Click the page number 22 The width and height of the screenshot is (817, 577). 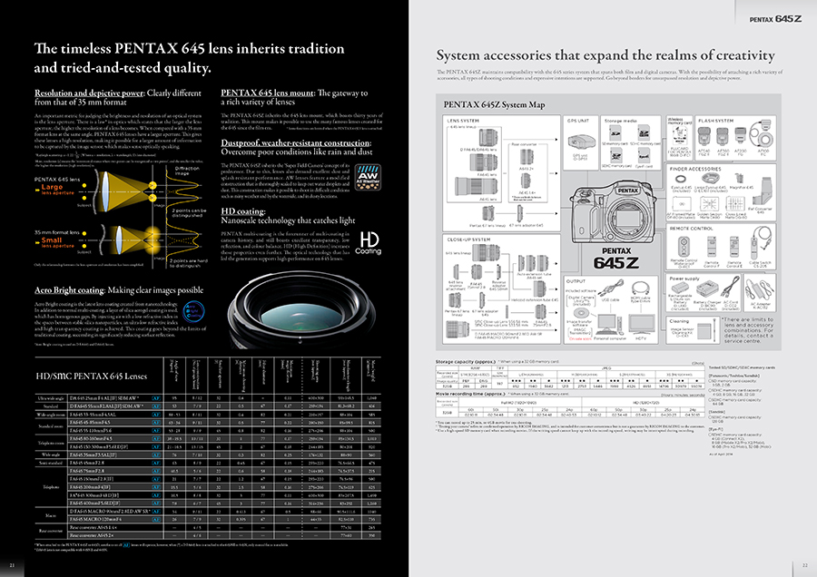804,565
